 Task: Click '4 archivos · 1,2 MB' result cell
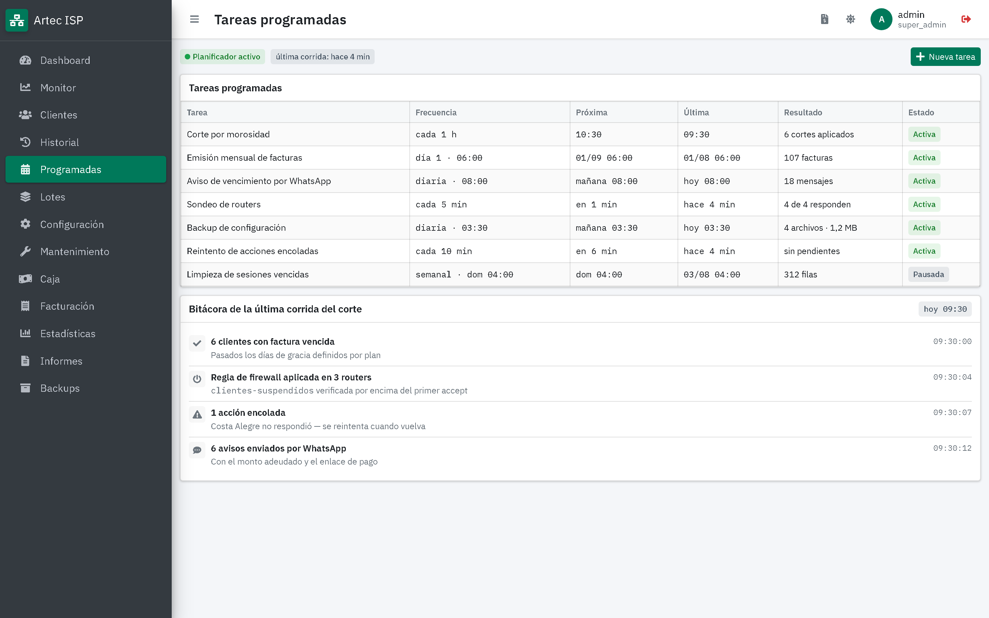point(840,228)
